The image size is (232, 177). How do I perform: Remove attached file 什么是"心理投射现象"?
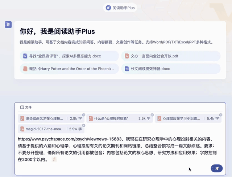[152, 115]
